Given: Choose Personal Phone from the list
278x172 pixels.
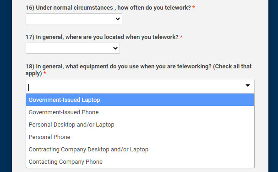Looking at the screenshot, I should [x=140, y=137].
